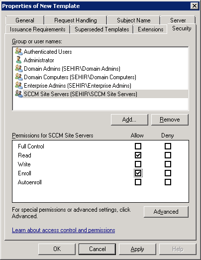Select the Domain Admins group icon

pos(19,68)
